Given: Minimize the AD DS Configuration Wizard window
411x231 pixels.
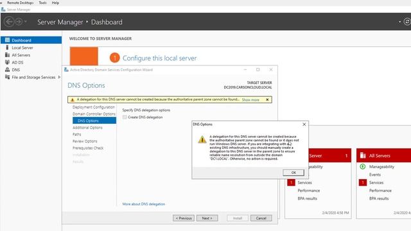Looking at the screenshot, I should point(245,70).
